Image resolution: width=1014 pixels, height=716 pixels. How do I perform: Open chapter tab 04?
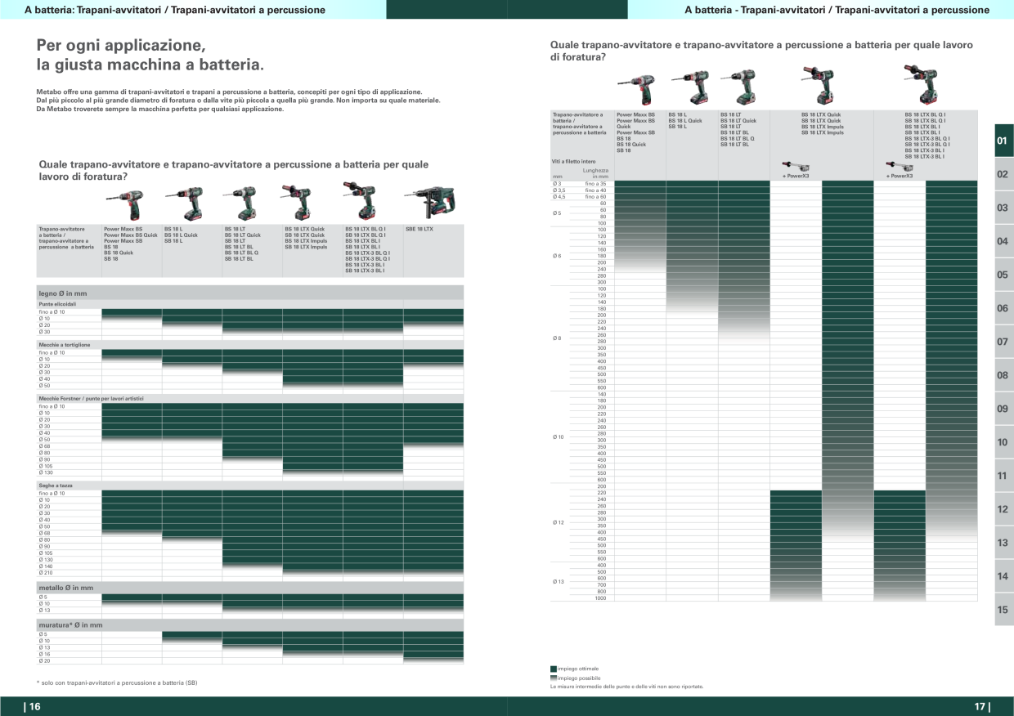click(x=1004, y=241)
